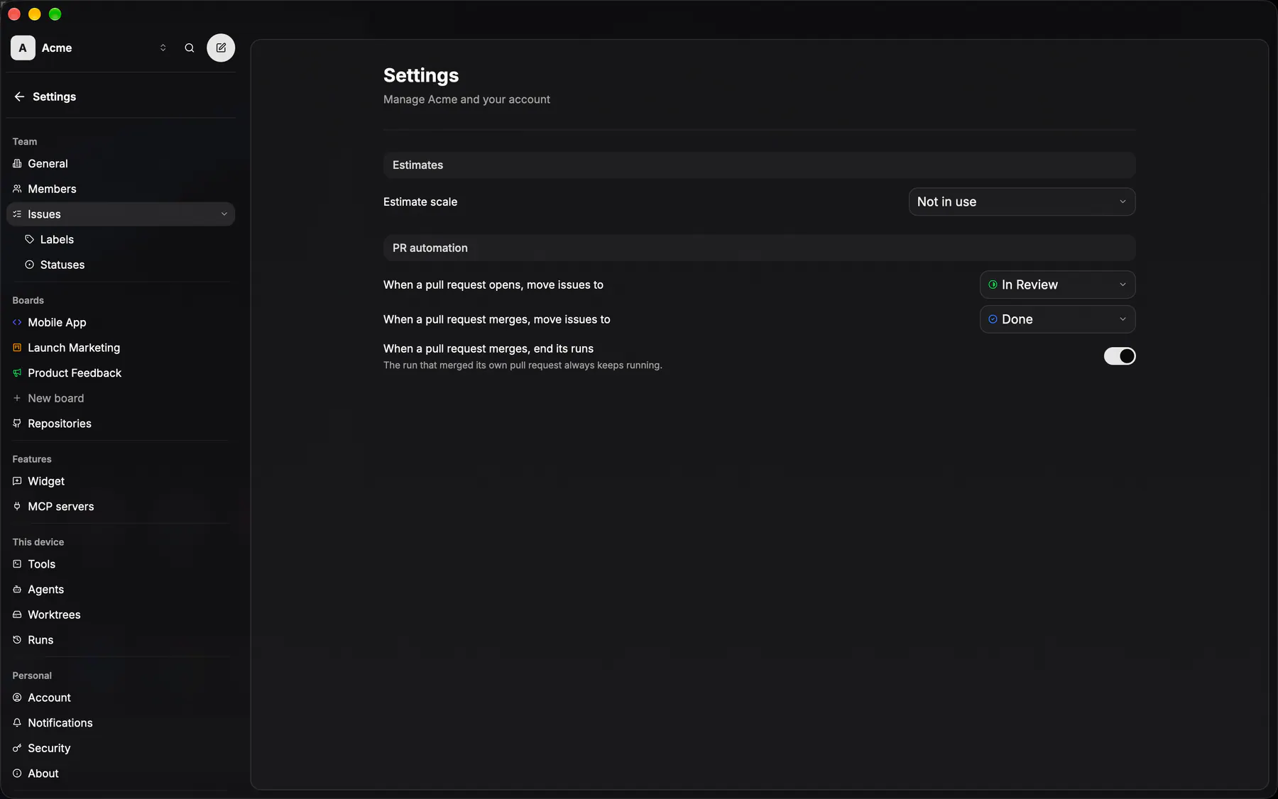This screenshot has width=1278, height=799.
Task: Click the Agents robot icon
Action: pos(17,589)
